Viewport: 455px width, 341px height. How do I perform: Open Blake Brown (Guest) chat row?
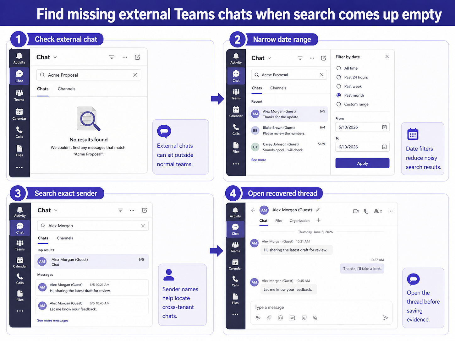point(288,130)
